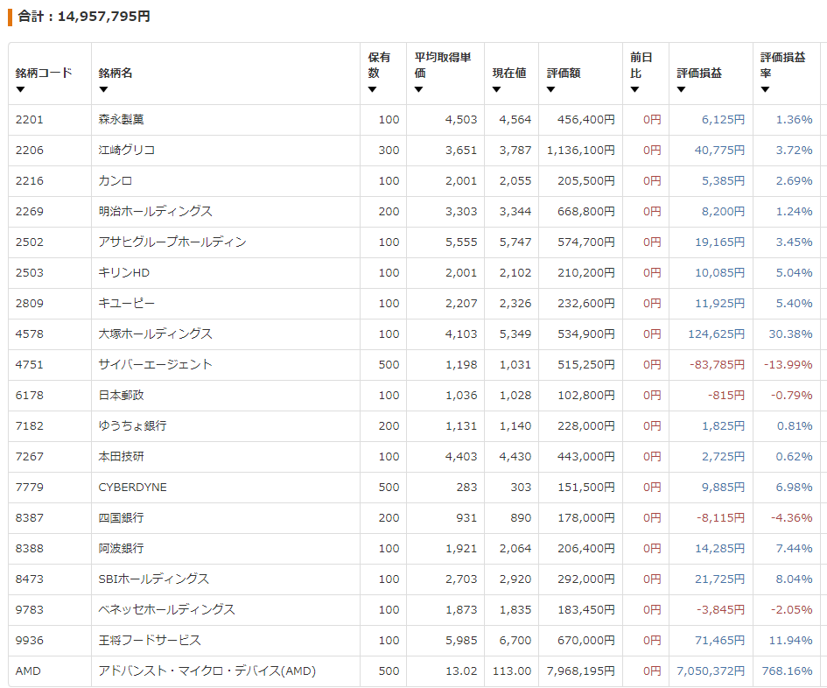827x688 pixels.
Task: Click the 合計 total amount heading
Action: [84, 17]
